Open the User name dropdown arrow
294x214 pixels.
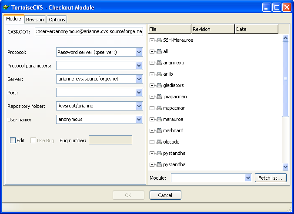(x=139, y=119)
